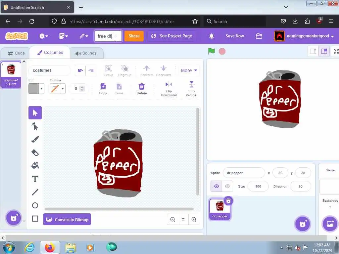This screenshot has width=339, height=254.
Task: Open the tutorials lightbulb
Action: click(x=212, y=36)
